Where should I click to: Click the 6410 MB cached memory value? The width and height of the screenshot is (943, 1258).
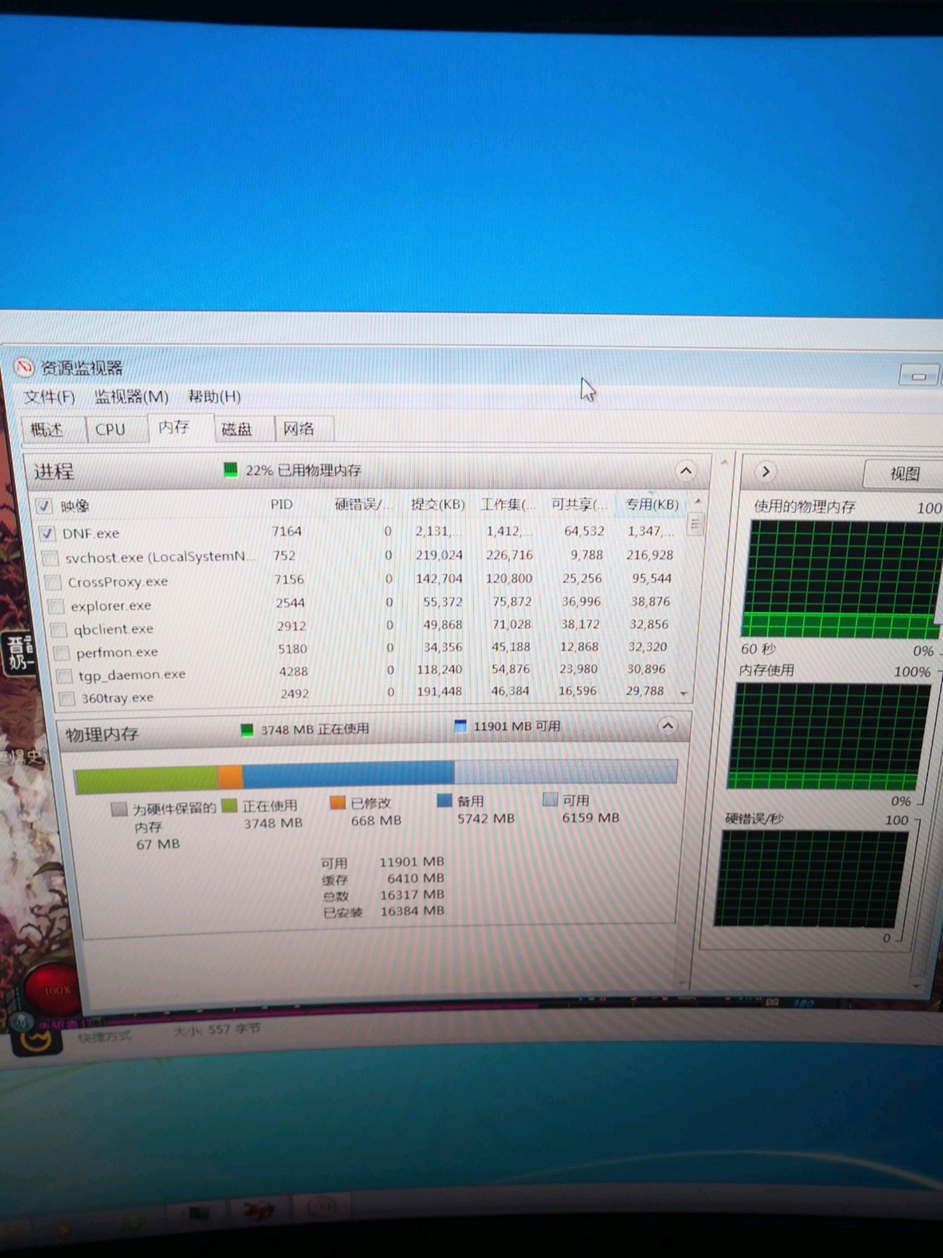pyautogui.click(x=415, y=878)
